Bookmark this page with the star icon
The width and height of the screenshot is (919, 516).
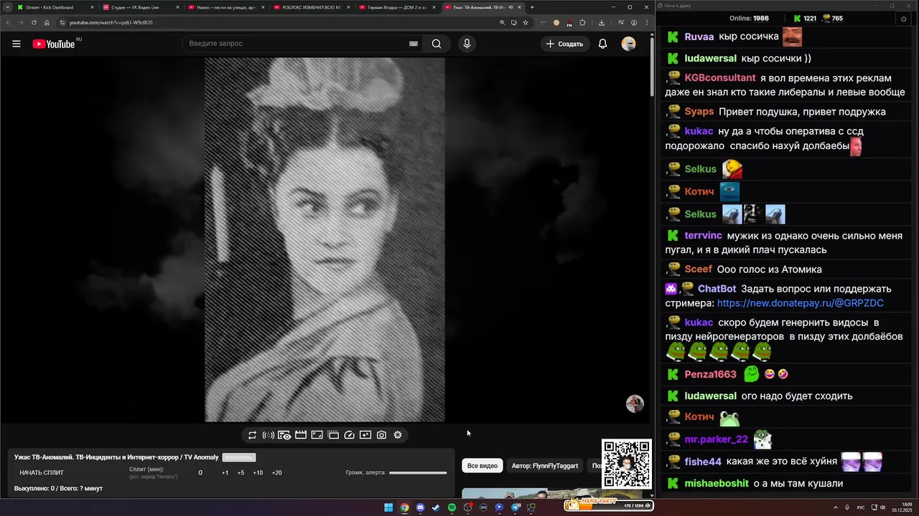click(526, 22)
